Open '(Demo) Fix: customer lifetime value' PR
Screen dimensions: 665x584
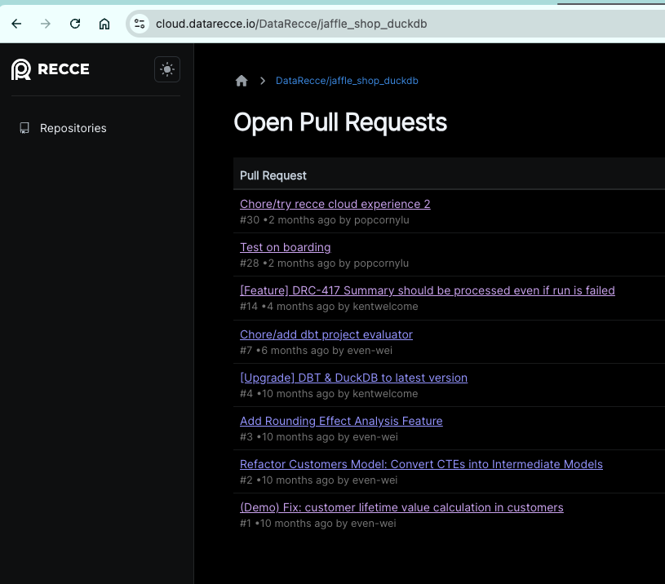pos(401,507)
